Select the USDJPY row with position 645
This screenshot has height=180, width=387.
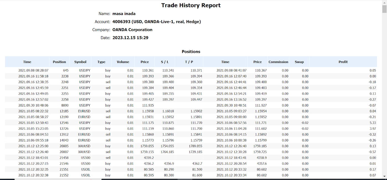pyautogui.click(x=111, y=70)
